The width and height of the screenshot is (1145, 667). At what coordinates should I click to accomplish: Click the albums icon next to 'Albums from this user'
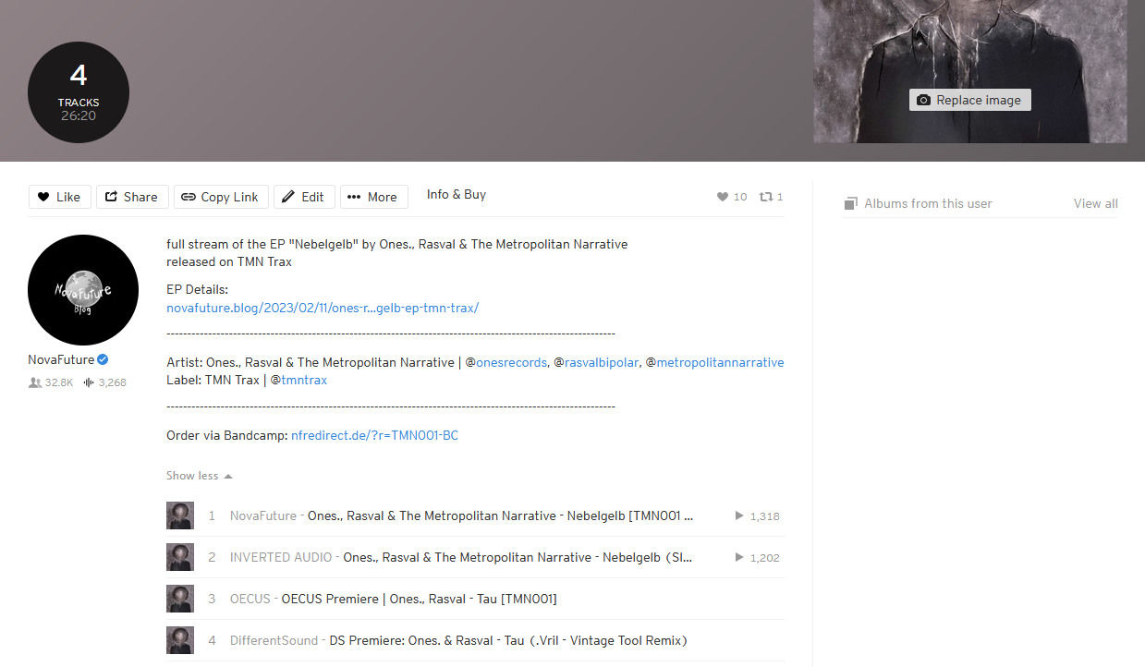click(x=850, y=202)
